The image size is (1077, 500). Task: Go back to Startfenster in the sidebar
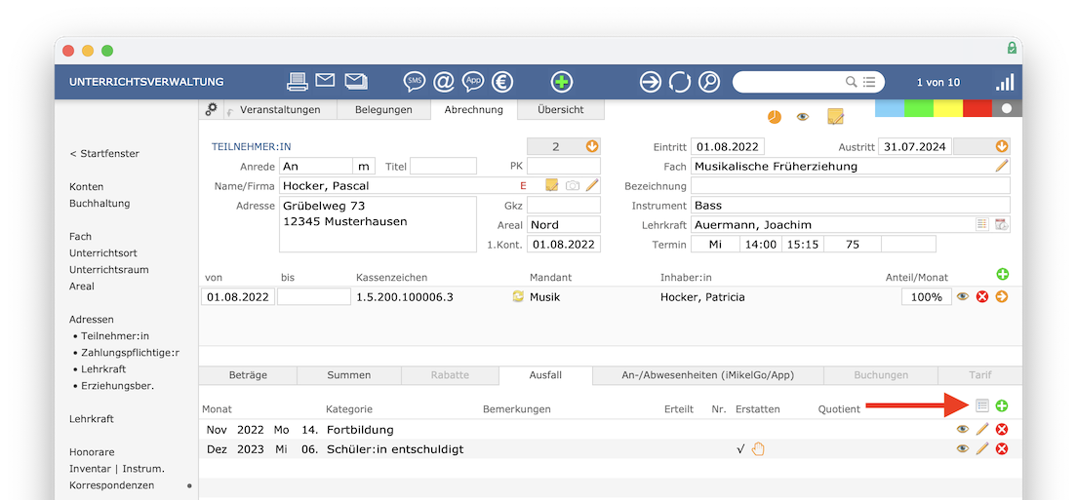(x=104, y=154)
